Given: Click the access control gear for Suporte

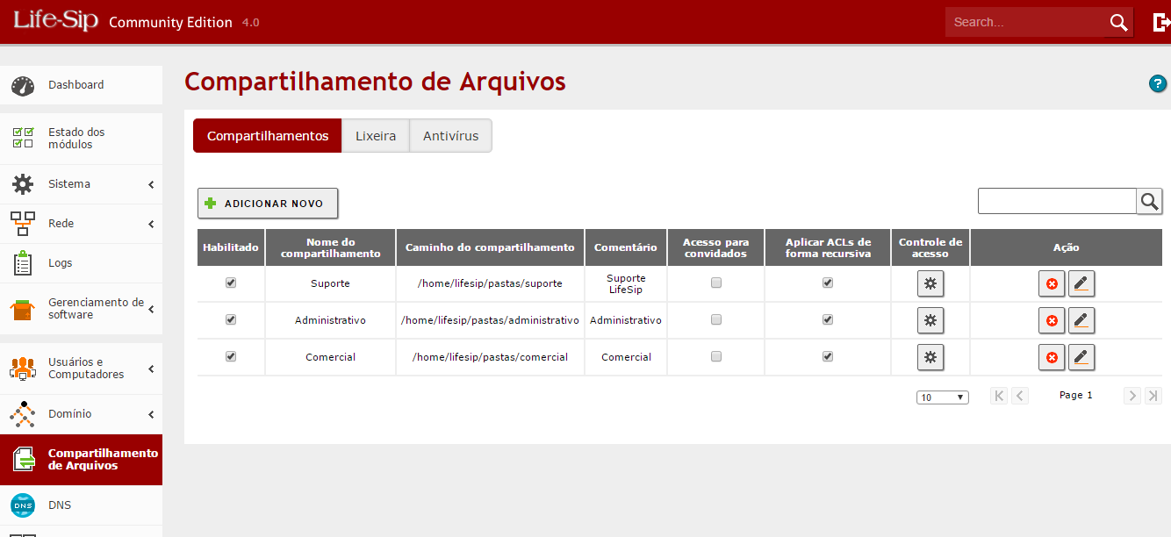Looking at the screenshot, I should point(930,283).
